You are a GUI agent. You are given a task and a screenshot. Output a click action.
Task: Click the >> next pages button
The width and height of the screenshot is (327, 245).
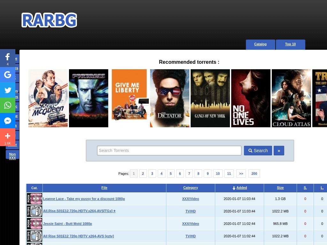coord(241,174)
